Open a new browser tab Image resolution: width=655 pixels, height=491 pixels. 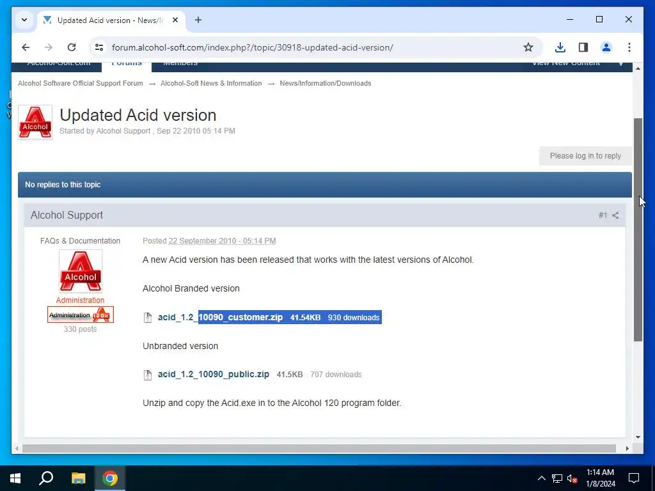[x=198, y=20]
